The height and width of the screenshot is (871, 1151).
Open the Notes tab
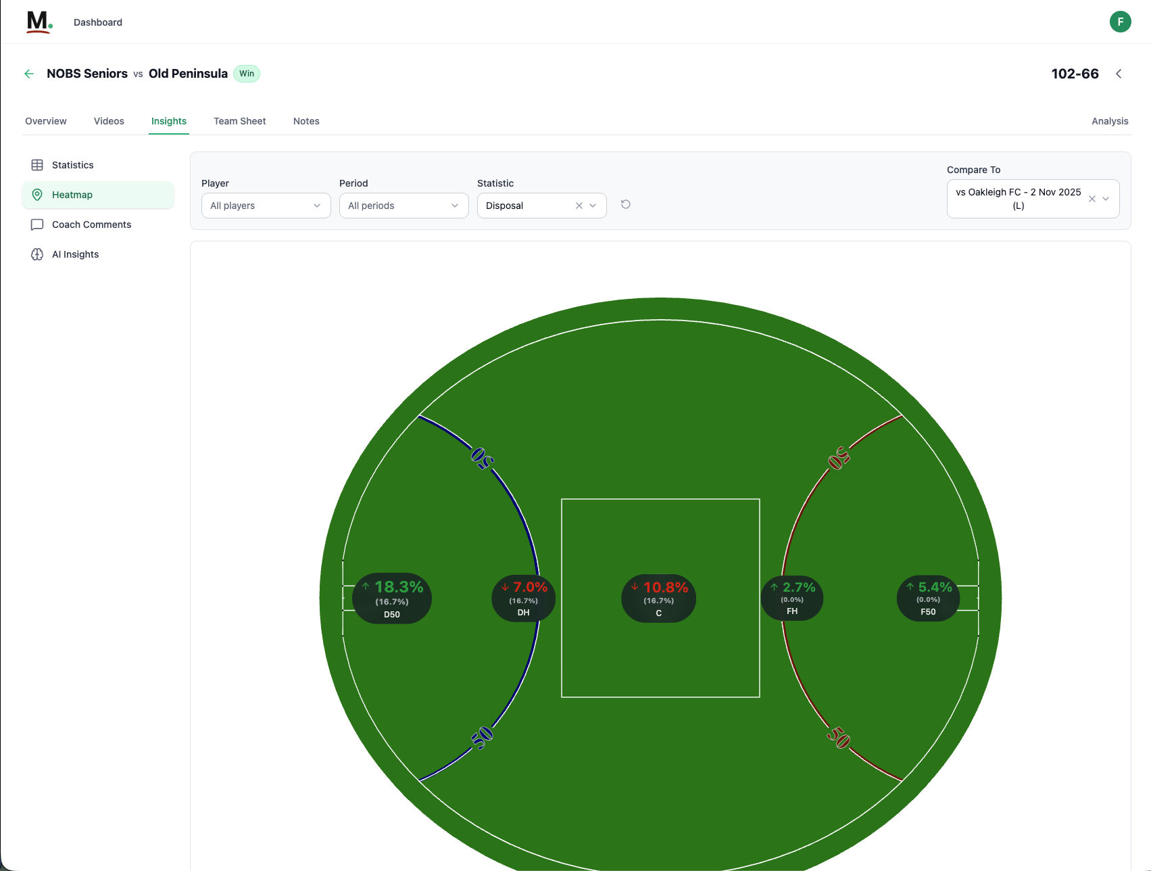(x=305, y=121)
